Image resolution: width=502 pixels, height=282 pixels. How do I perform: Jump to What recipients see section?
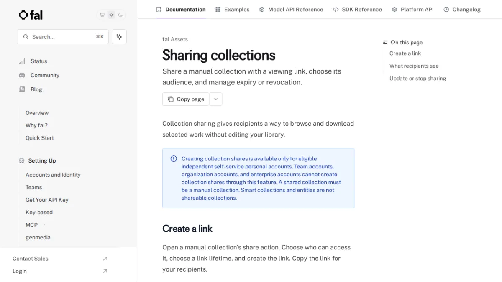[x=414, y=66]
